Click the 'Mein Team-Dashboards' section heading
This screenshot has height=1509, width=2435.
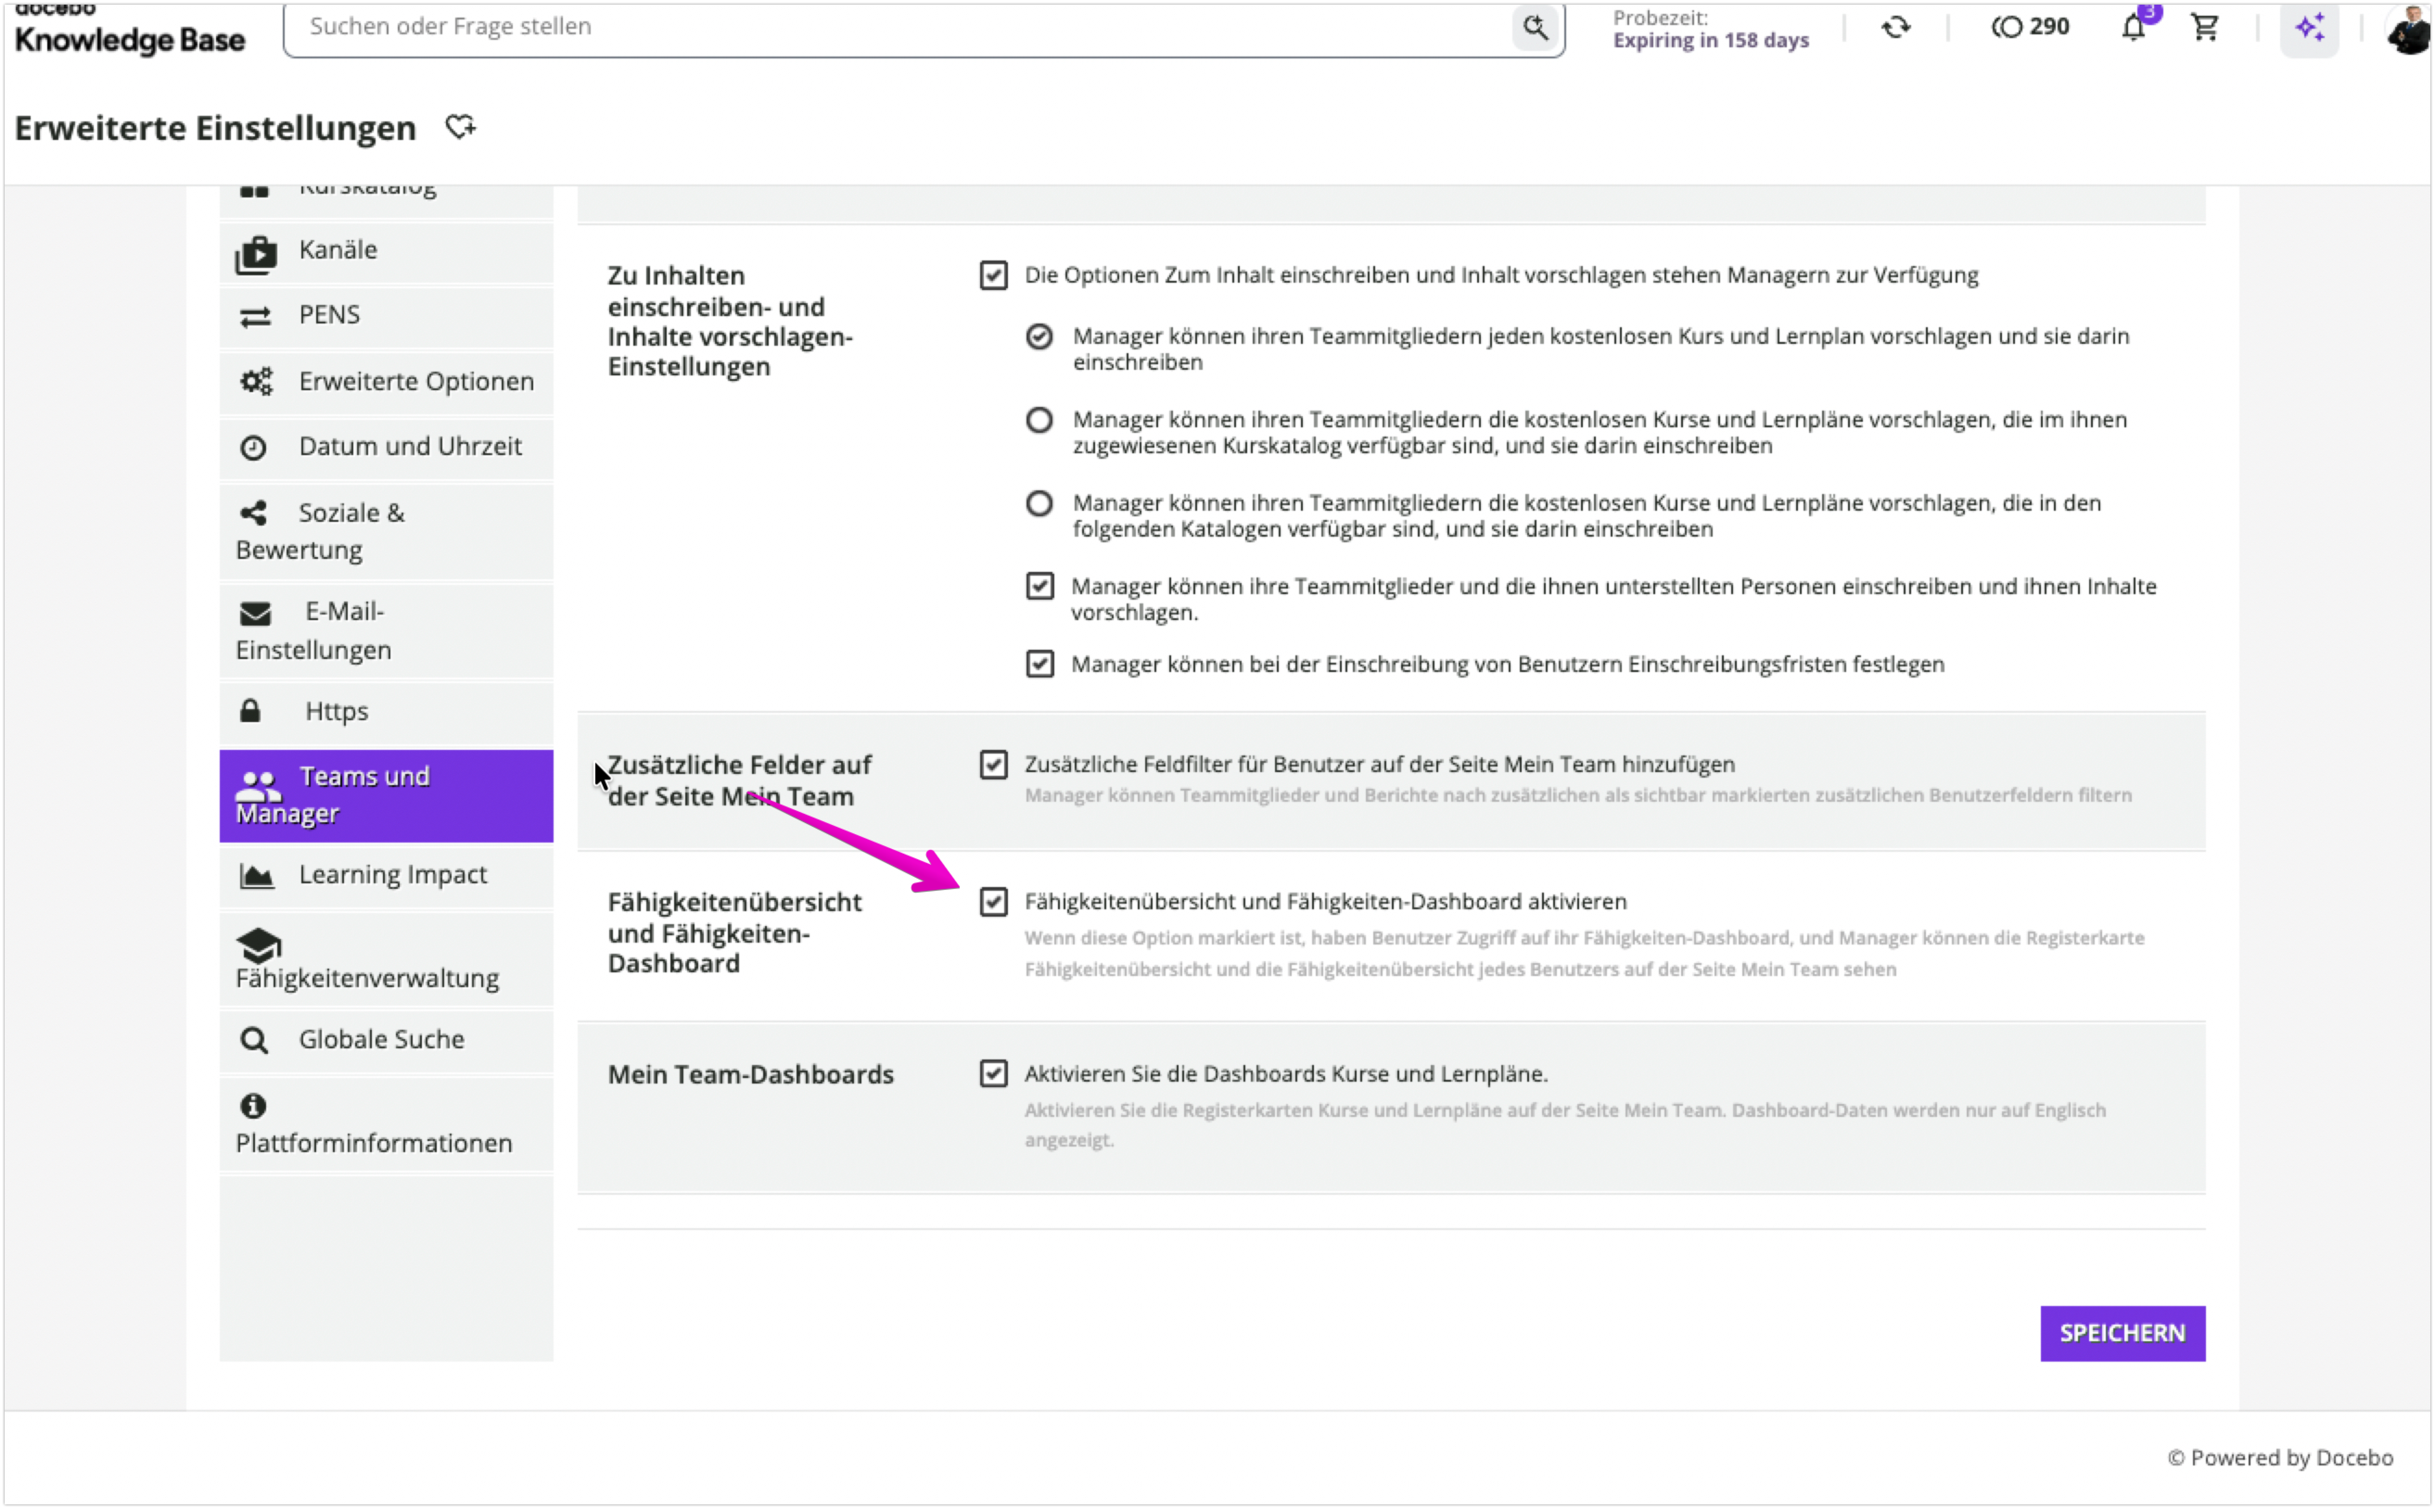[751, 1075]
